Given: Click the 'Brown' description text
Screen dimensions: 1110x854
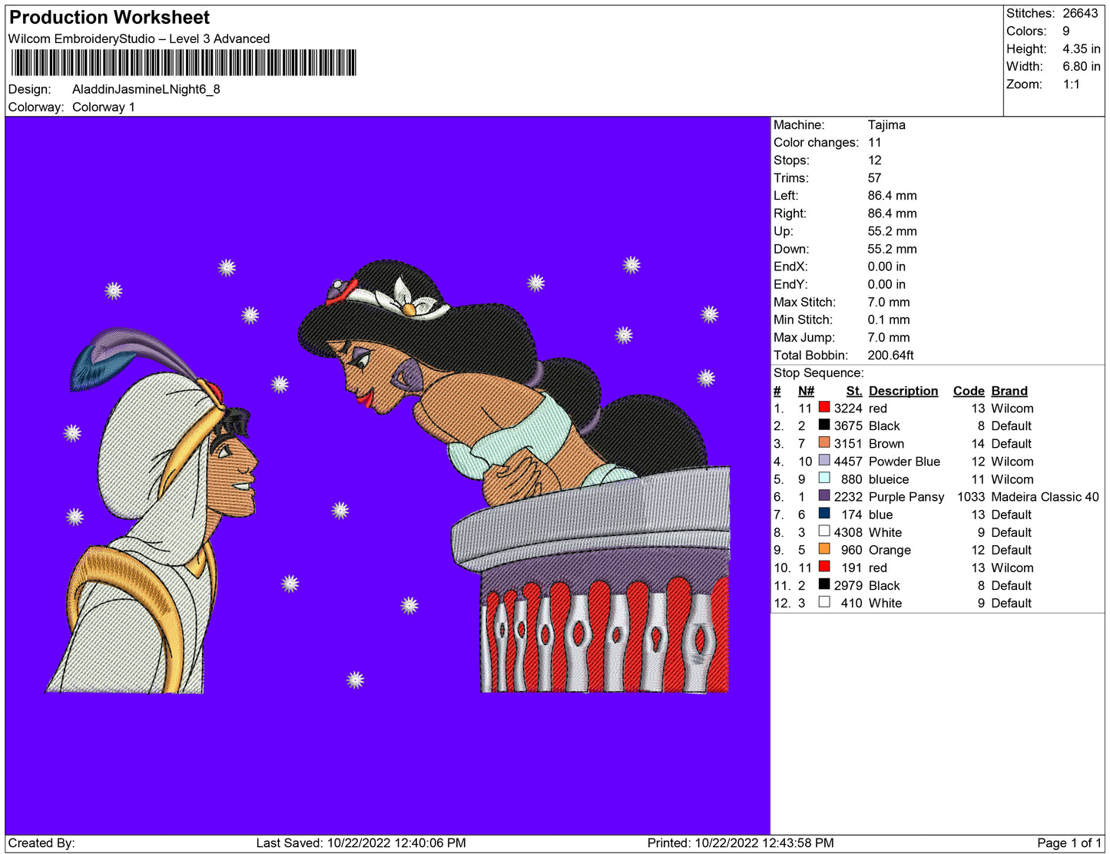Looking at the screenshot, I should [886, 443].
